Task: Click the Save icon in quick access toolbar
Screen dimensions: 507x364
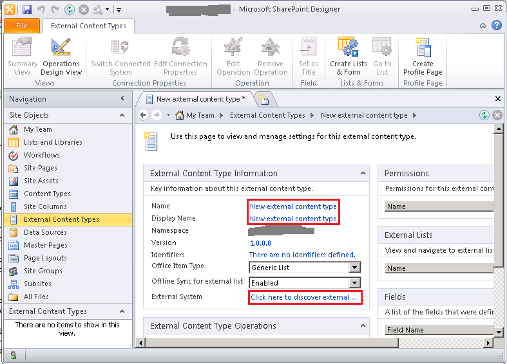Action: (27, 10)
